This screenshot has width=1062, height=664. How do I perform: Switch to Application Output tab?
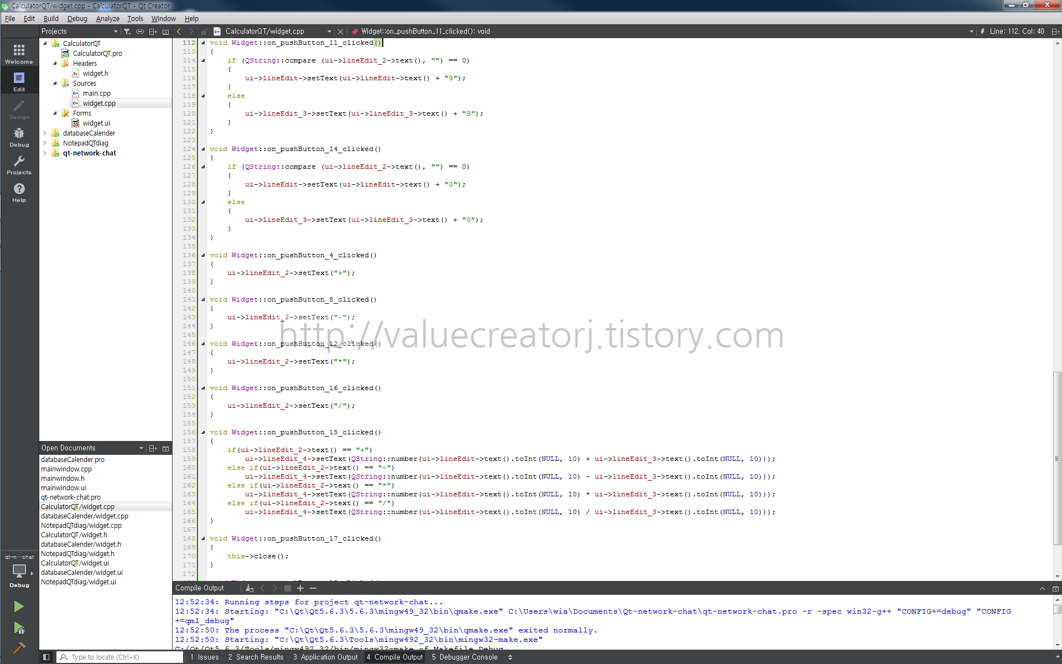(x=326, y=657)
